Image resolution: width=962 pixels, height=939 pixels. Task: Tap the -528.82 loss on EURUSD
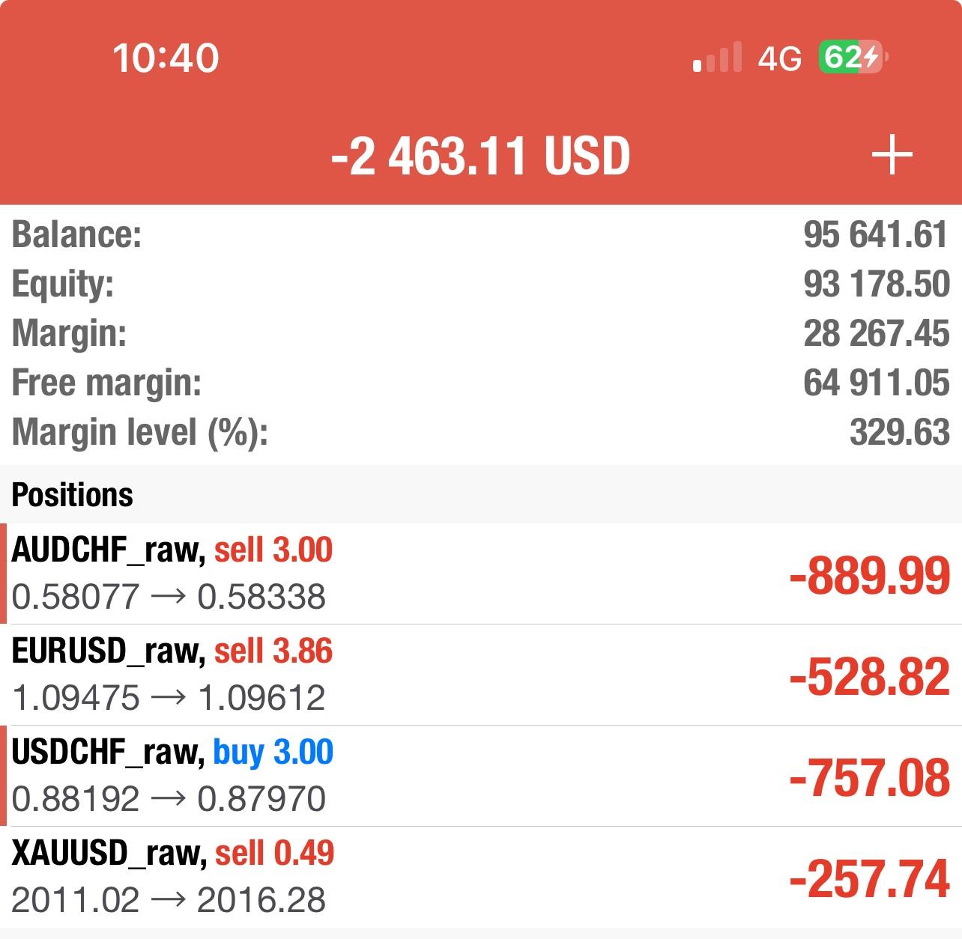click(x=869, y=677)
